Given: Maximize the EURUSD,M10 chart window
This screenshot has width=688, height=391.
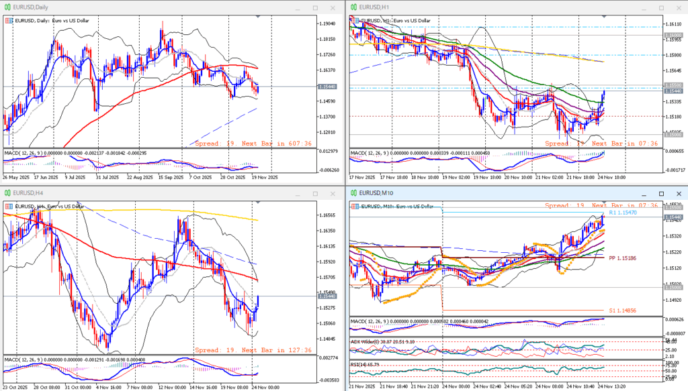Looking at the screenshot, I should [x=660, y=193].
